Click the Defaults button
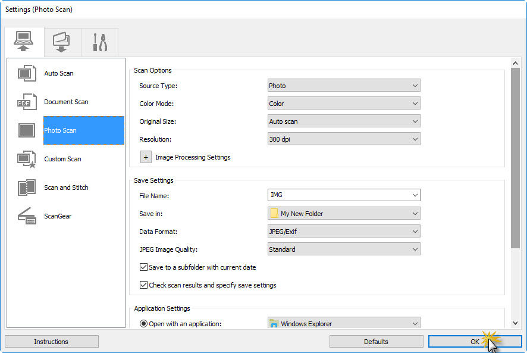The width and height of the screenshot is (527, 353). (376, 342)
